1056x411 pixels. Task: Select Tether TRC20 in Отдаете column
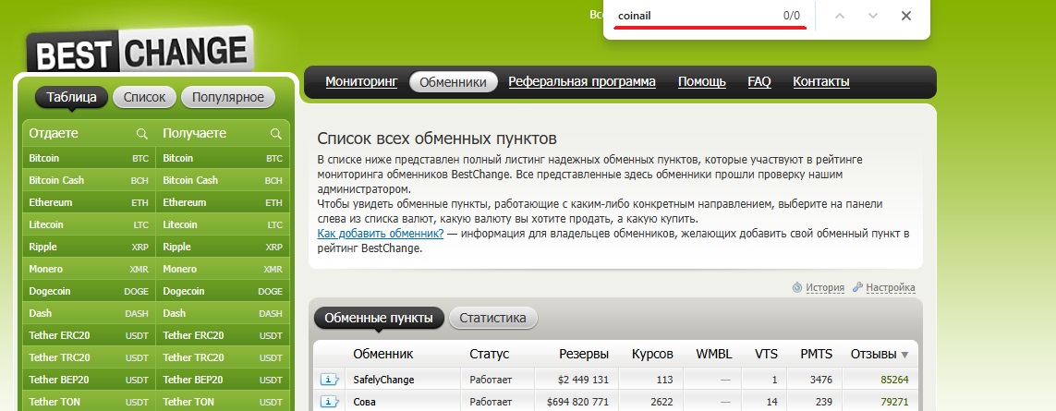89,357
